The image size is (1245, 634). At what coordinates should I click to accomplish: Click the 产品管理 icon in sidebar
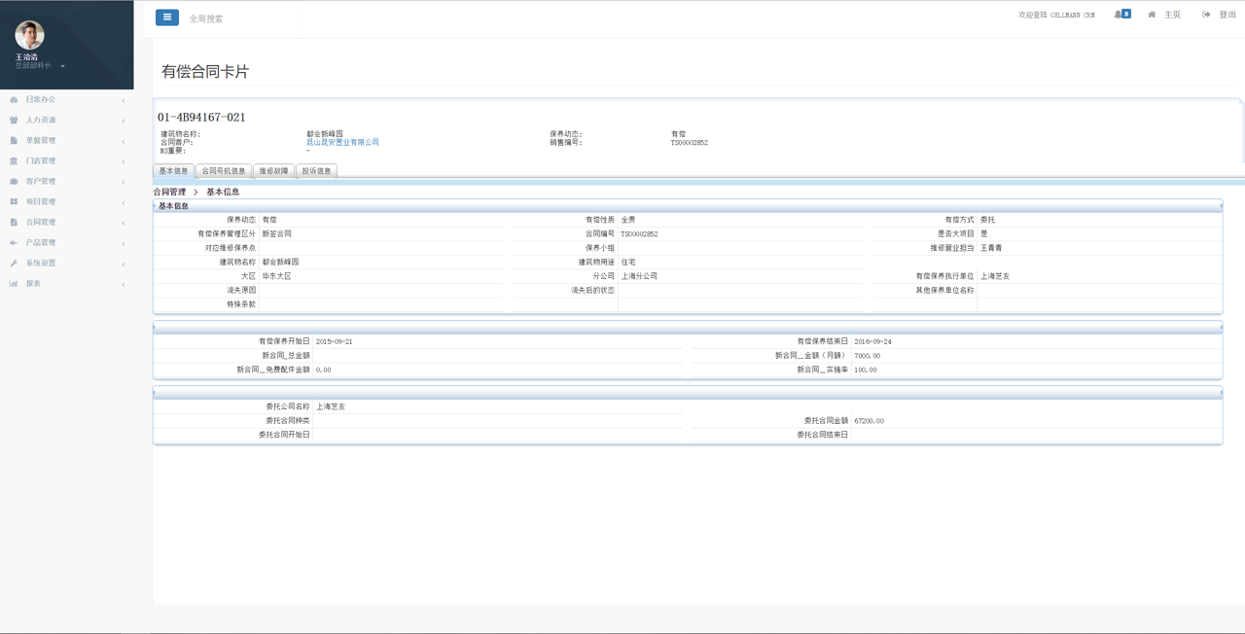pyautogui.click(x=14, y=243)
